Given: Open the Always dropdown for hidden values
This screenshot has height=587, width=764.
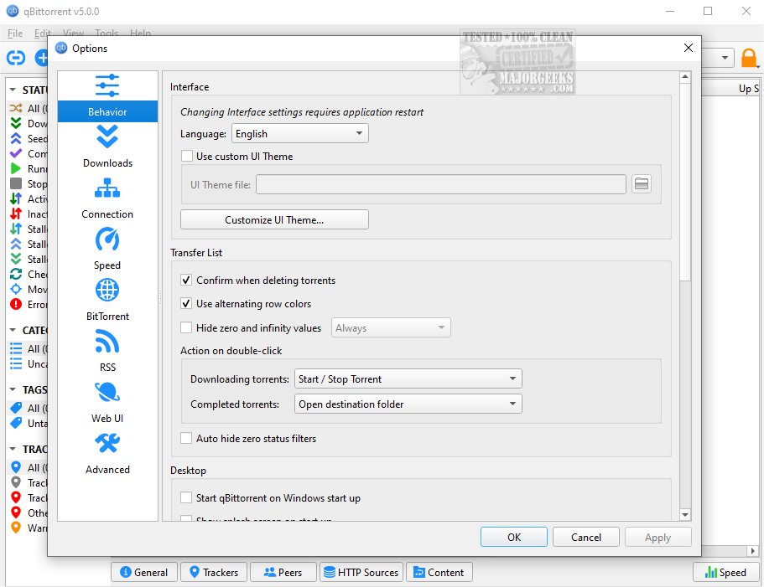Looking at the screenshot, I should [x=391, y=327].
